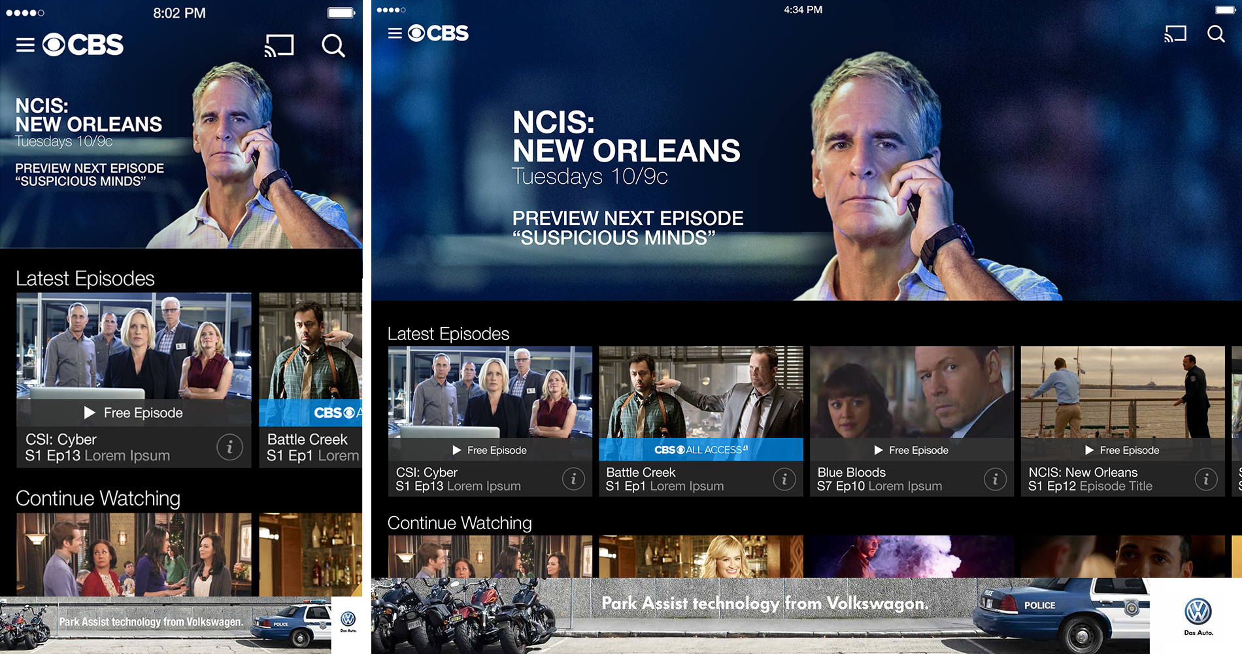This screenshot has width=1242, height=654.
Task: Tap the Volkswagen Park Assist ad banner
Action: [807, 615]
